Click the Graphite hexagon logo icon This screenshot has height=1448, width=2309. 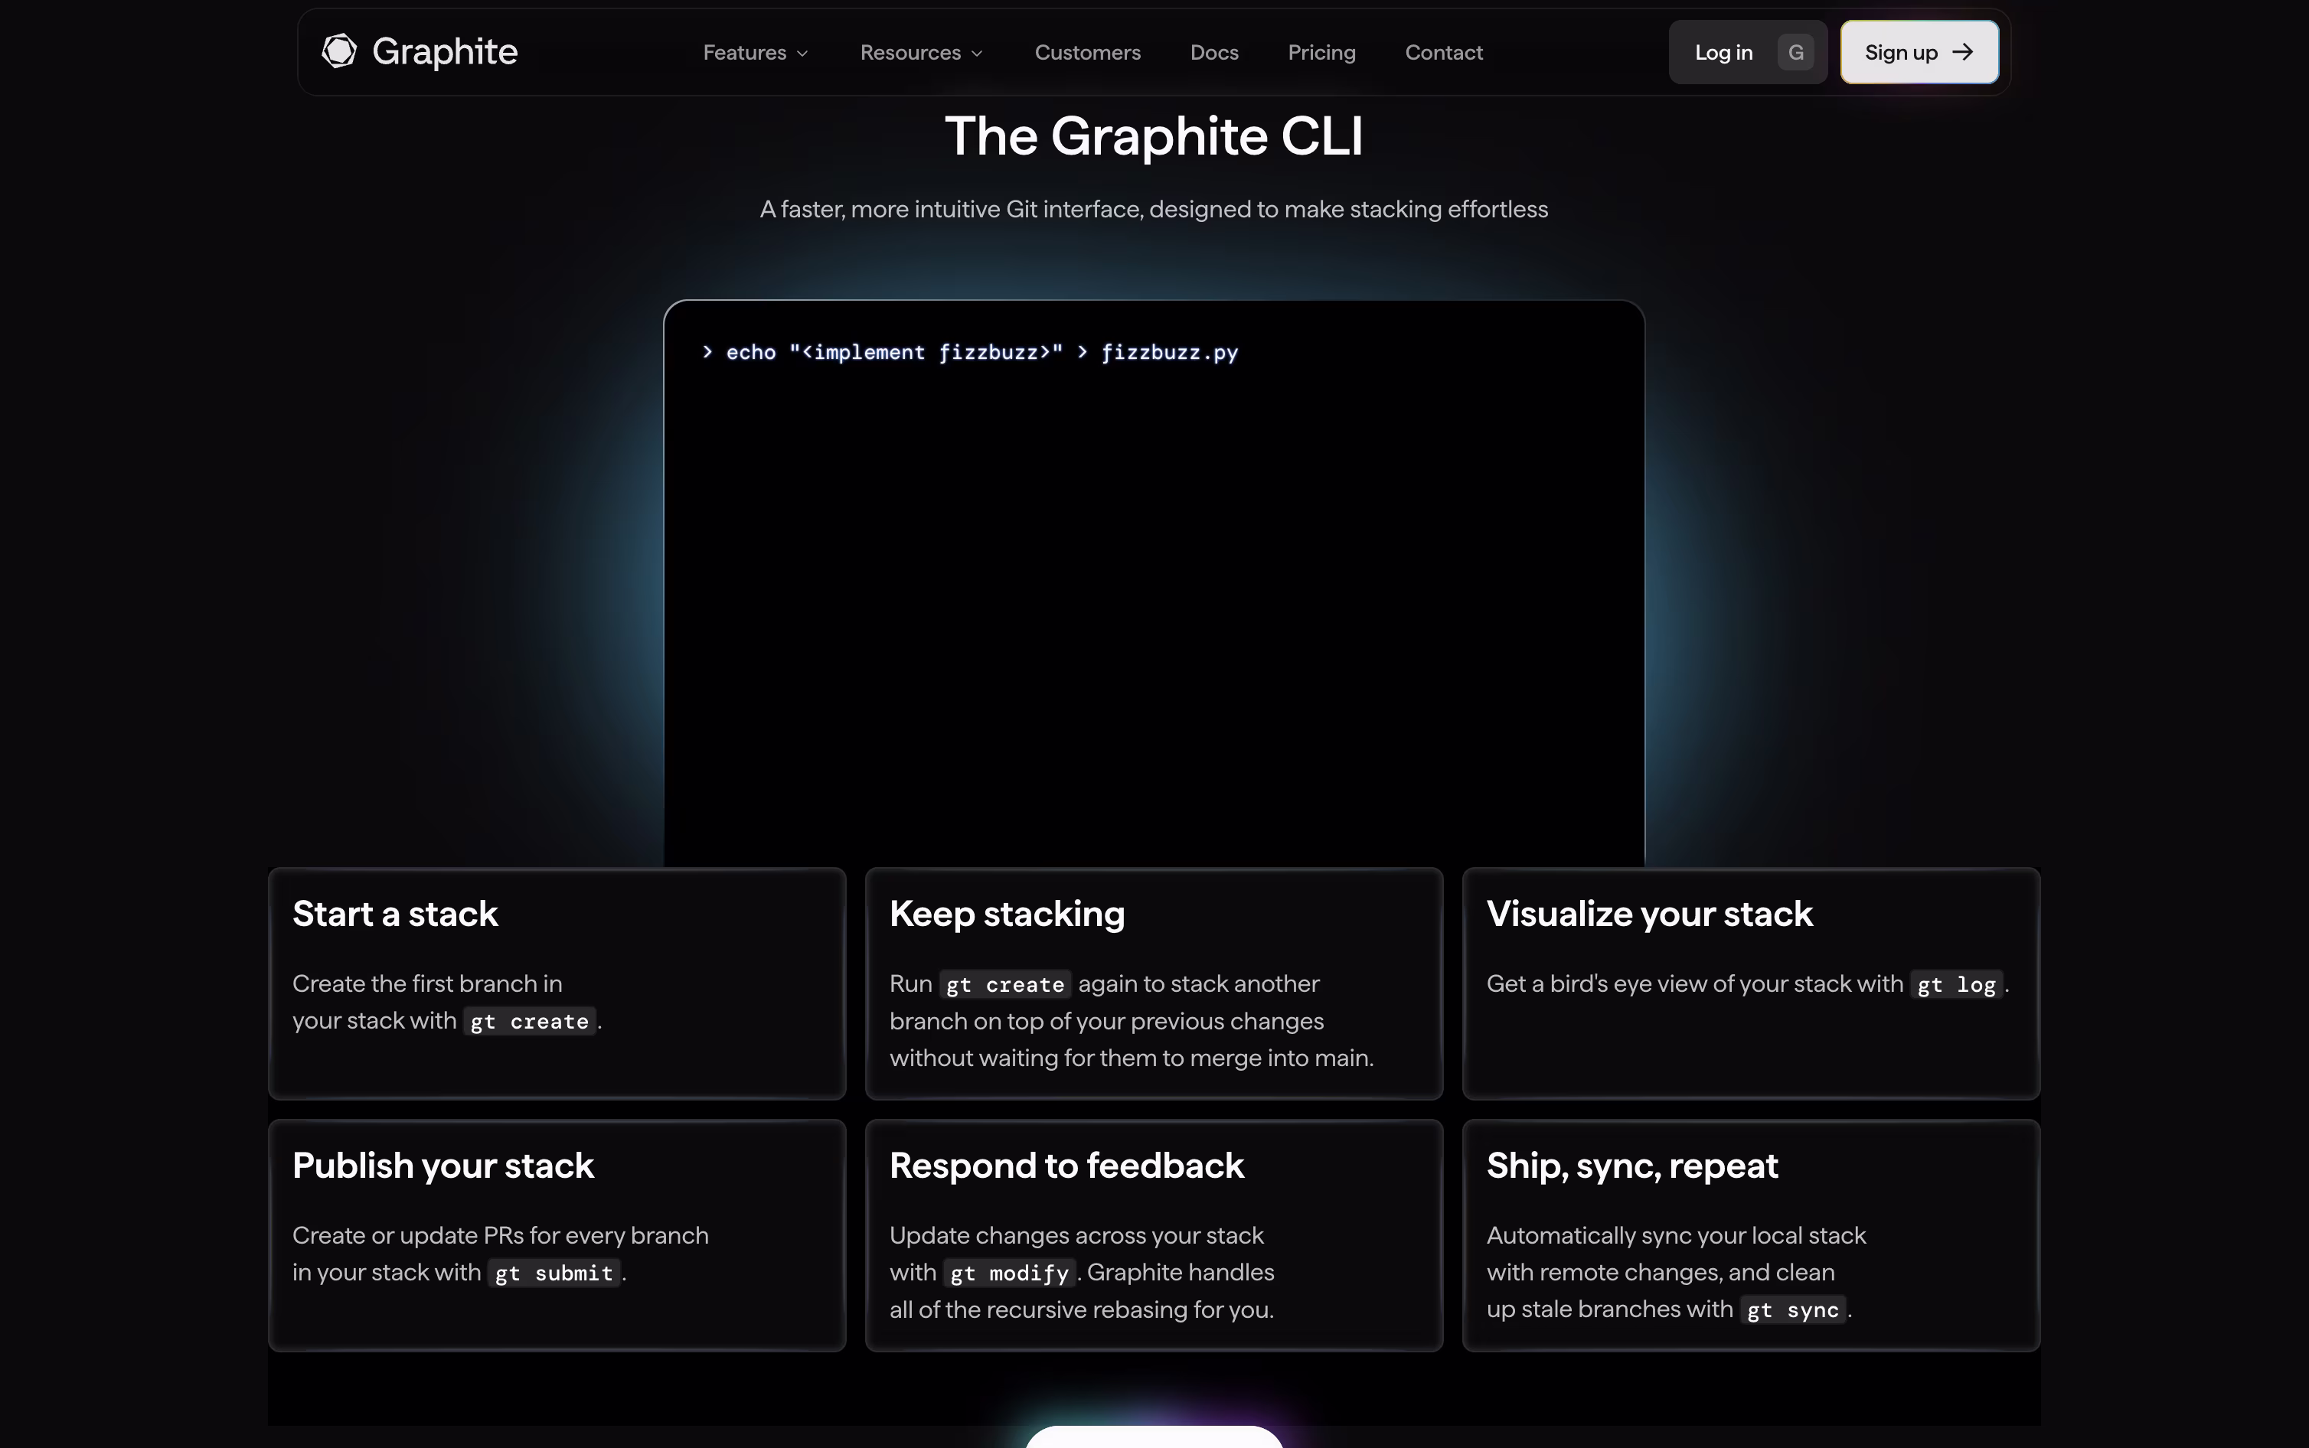point(339,52)
